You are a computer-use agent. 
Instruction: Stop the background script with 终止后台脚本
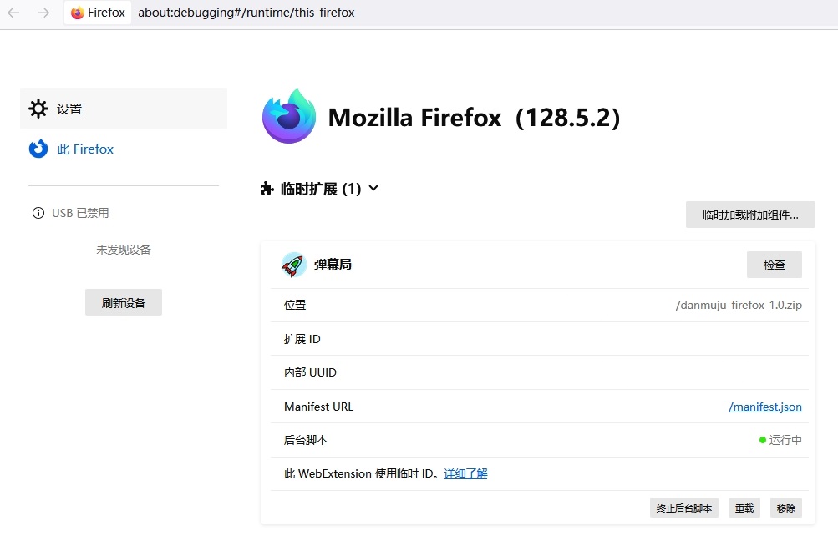pos(683,508)
